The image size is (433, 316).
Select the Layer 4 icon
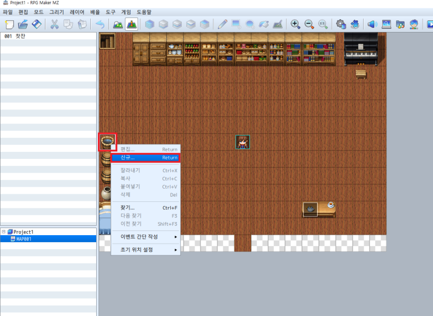point(205,24)
